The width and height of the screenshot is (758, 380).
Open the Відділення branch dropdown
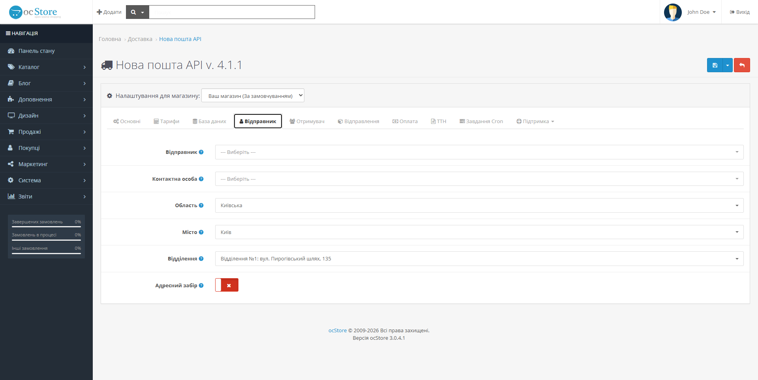(479, 259)
